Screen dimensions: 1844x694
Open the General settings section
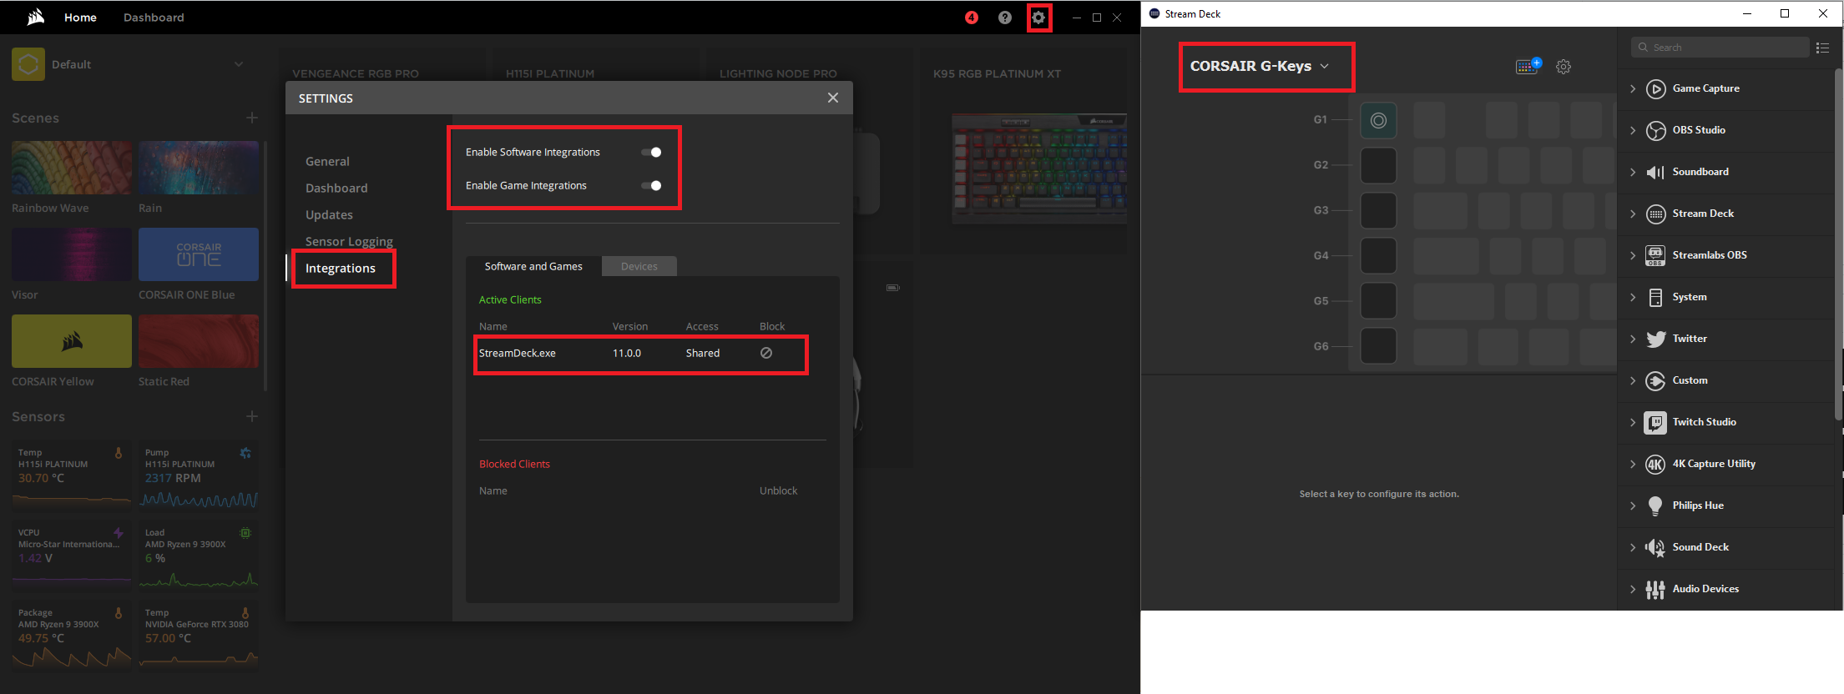[327, 161]
